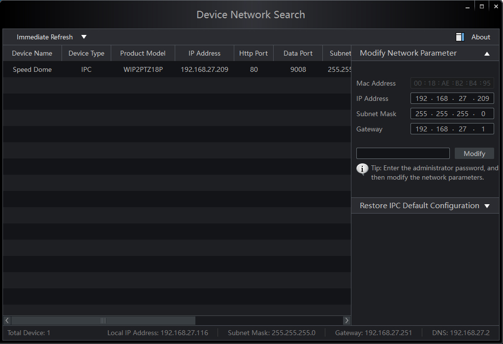Sort by Device Name column header
The width and height of the screenshot is (503, 344).
[32, 53]
